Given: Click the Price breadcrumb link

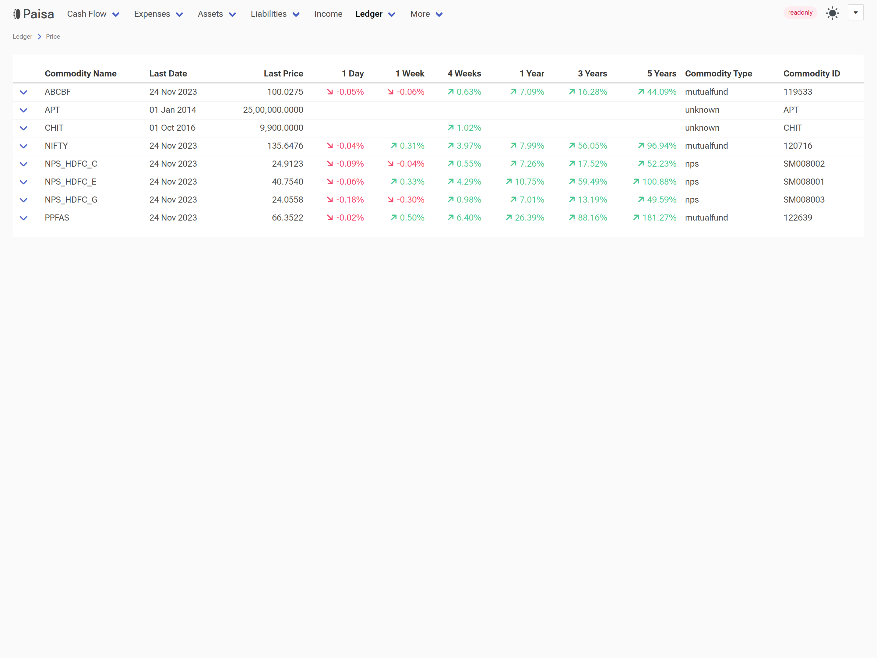Looking at the screenshot, I should pos(53,37).
